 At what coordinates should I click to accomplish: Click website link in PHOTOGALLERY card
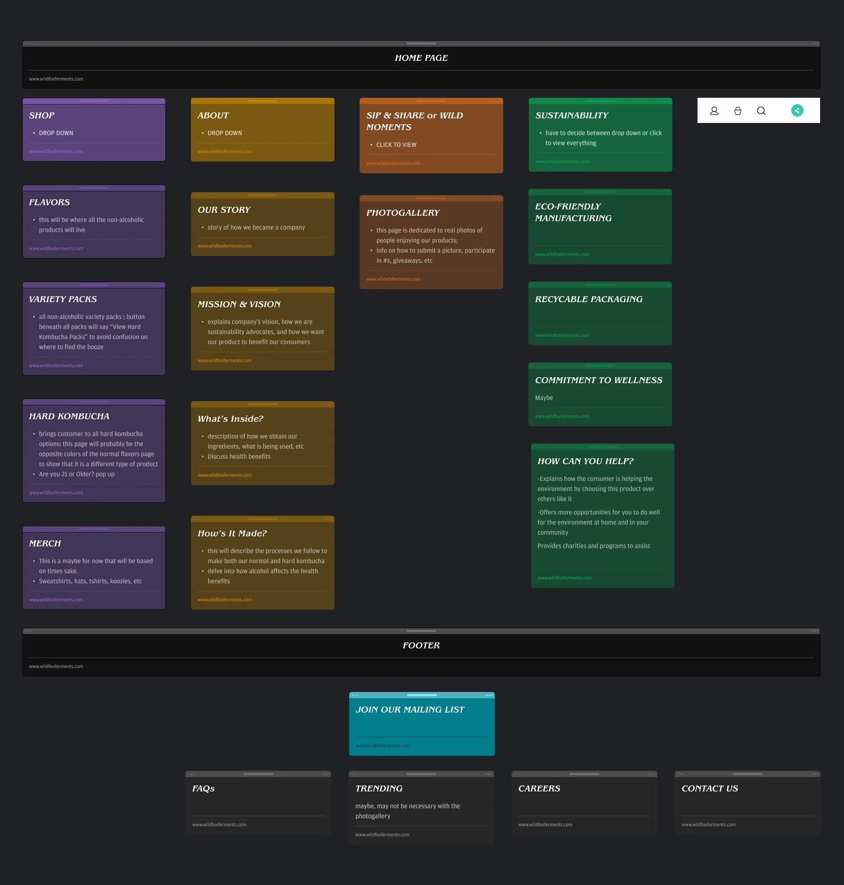pyautogui.click(x=393, y=279)
